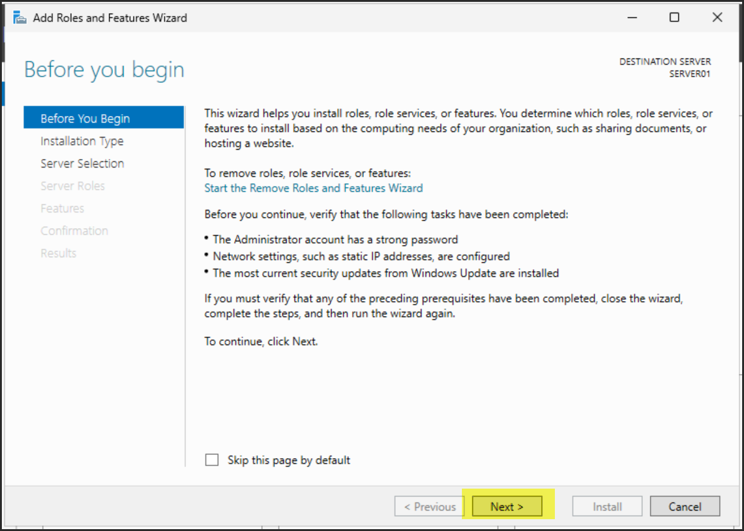Open Start the Remove Roles and Features Wizard link
744x531 pixels.
(x=313, y=188)
